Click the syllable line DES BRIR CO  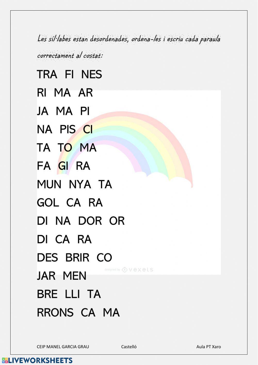click(x=74, y=258)
